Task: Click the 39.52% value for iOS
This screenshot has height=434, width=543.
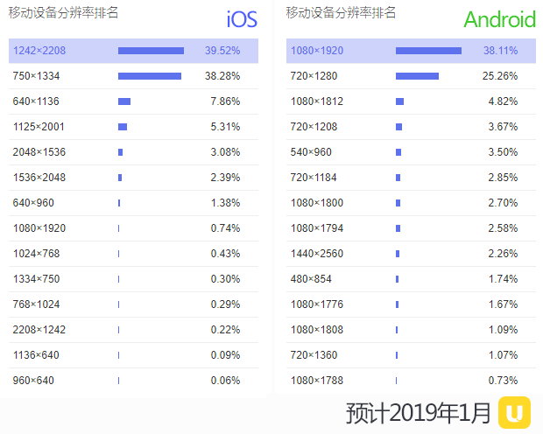Action: 222,51
